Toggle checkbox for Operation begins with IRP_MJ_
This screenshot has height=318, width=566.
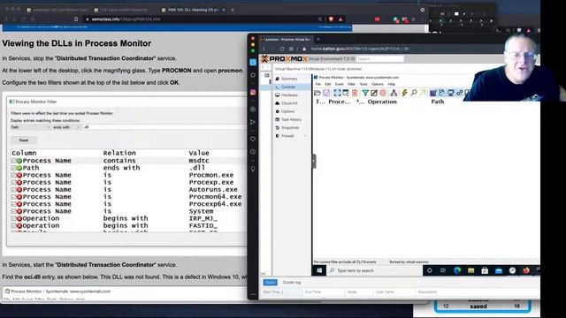point(14,218)
